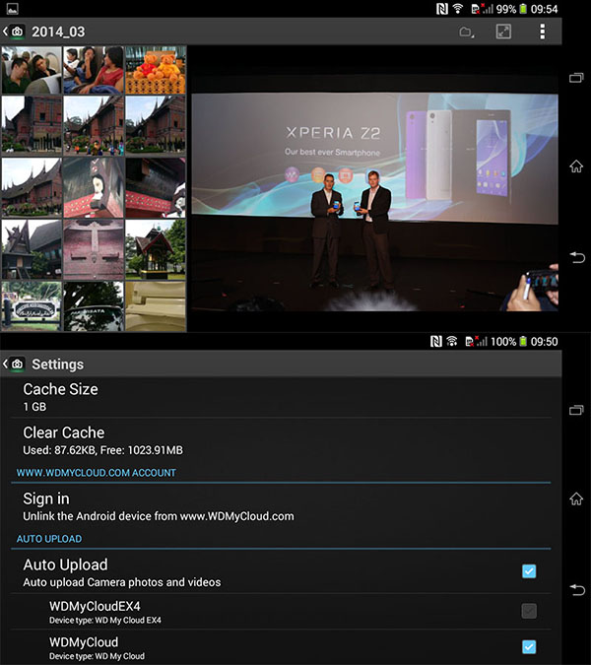
Task: Tap battery 100% indicator in lower status bar
Action: [x=508, y=342]
